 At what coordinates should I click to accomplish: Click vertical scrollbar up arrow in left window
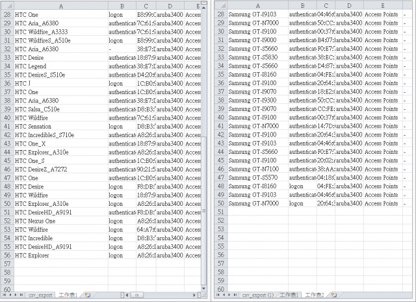[203, 8]
